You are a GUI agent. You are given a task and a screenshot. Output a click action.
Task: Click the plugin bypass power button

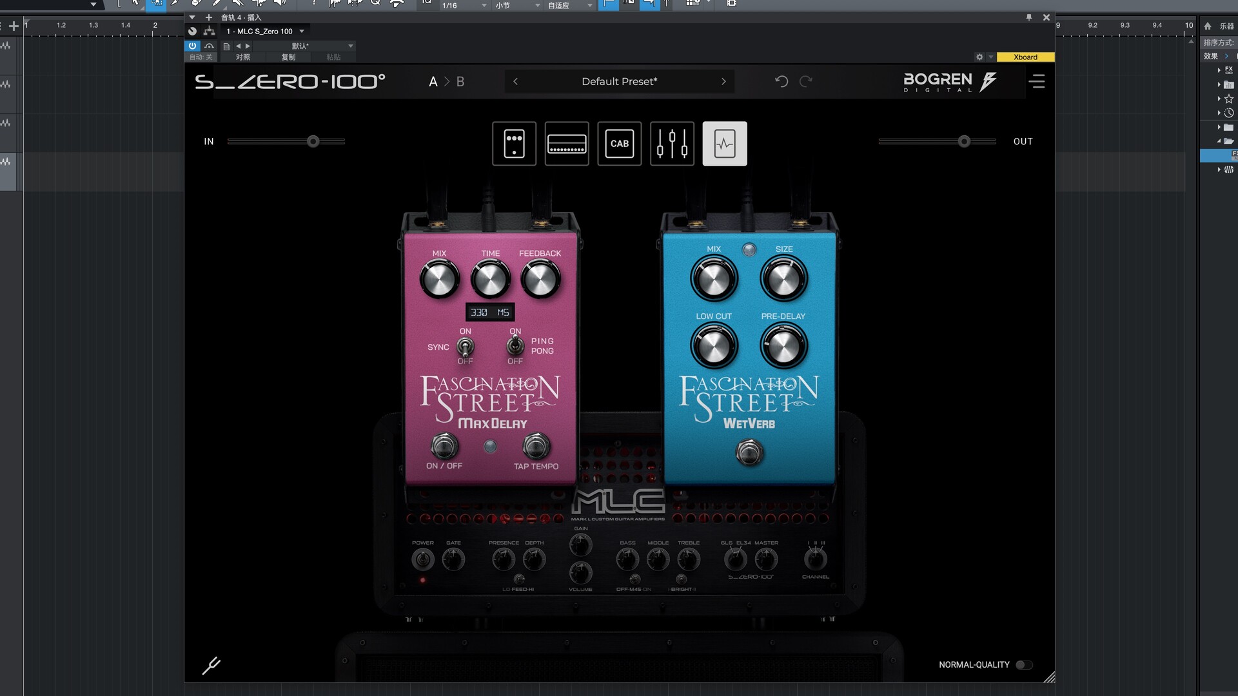pyautogui.click(x=192, y=46)
